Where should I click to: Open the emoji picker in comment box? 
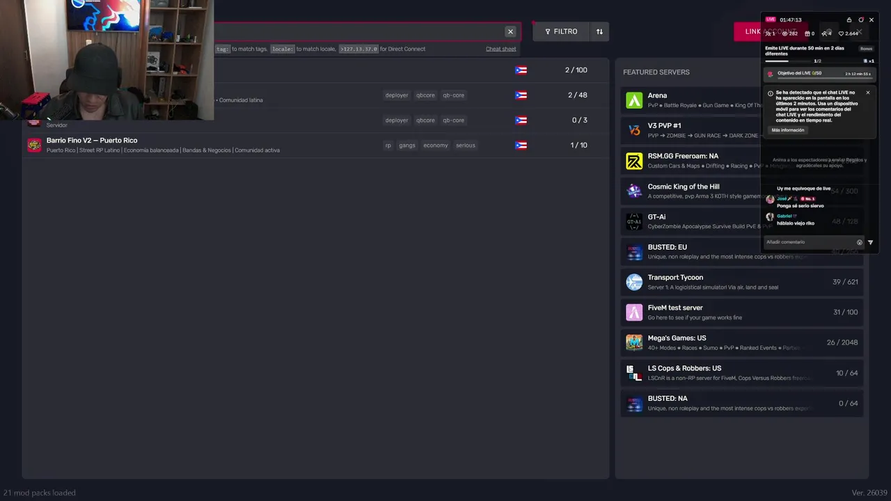[859, 242]
